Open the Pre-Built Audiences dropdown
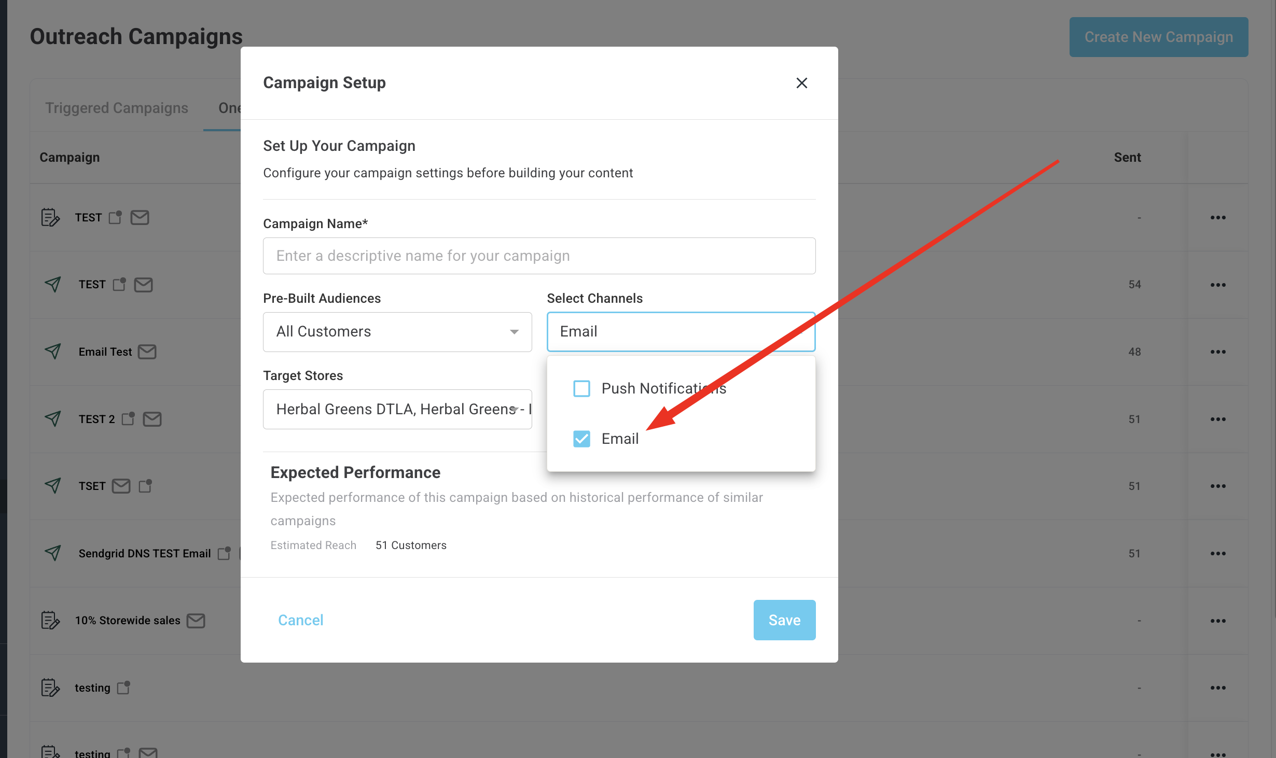 [397, 332]
